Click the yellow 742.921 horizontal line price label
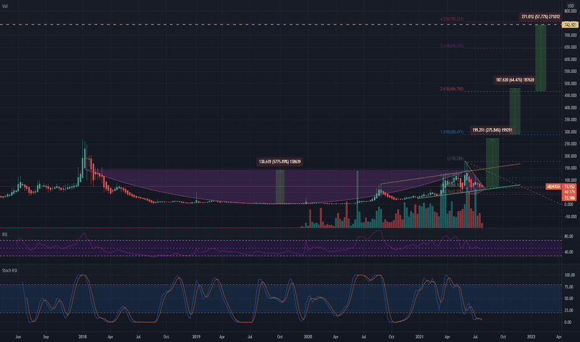The image size is (580, 342). pyautogui.click(x=569, y=25)
